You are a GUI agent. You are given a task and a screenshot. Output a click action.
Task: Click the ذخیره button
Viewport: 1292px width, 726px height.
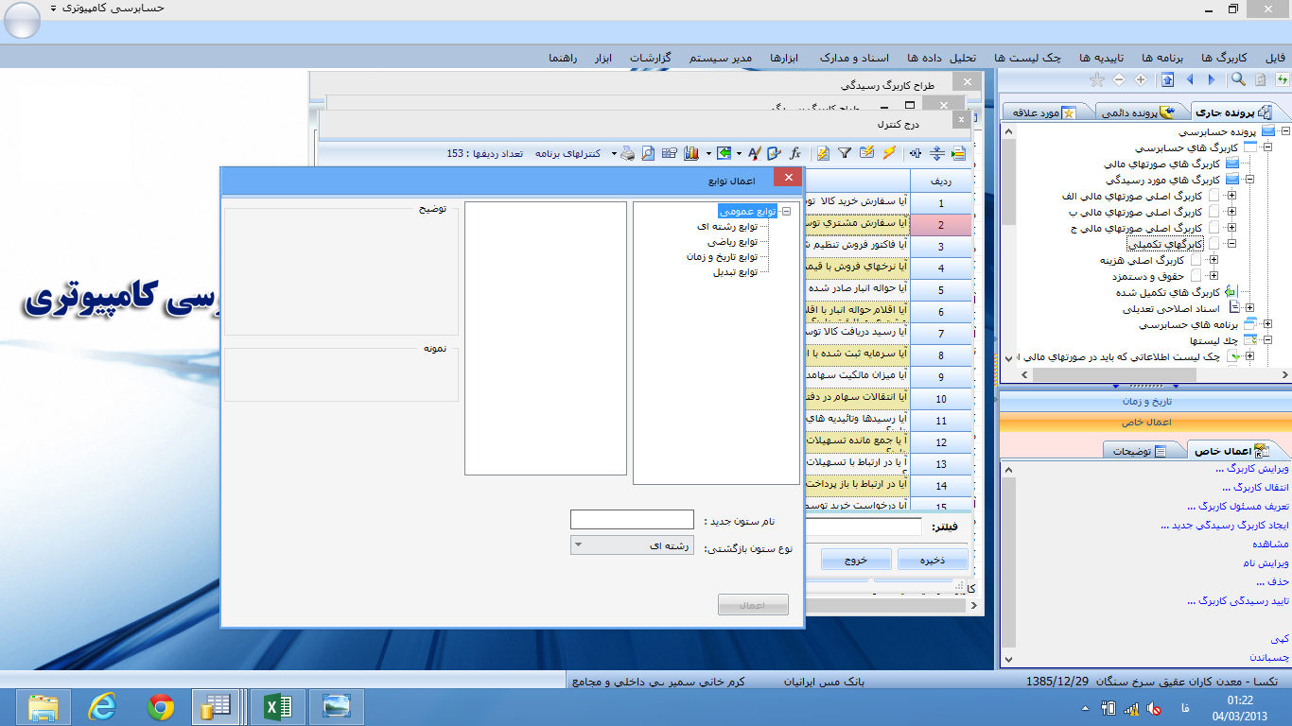[933, 560]
